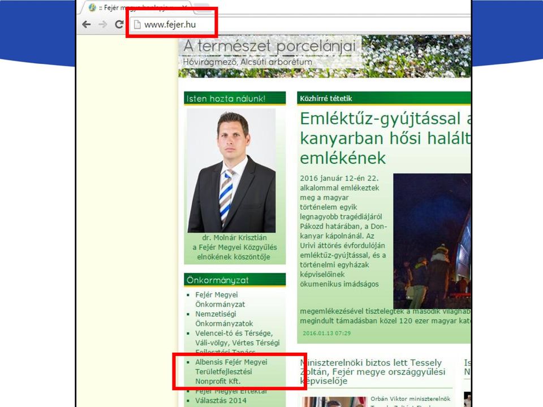Open Albensis Fejér Megyei Területfejlesztési Nonprofit Kft. link
This screenshot has width=543, height=407.
(x=231, y=371)
